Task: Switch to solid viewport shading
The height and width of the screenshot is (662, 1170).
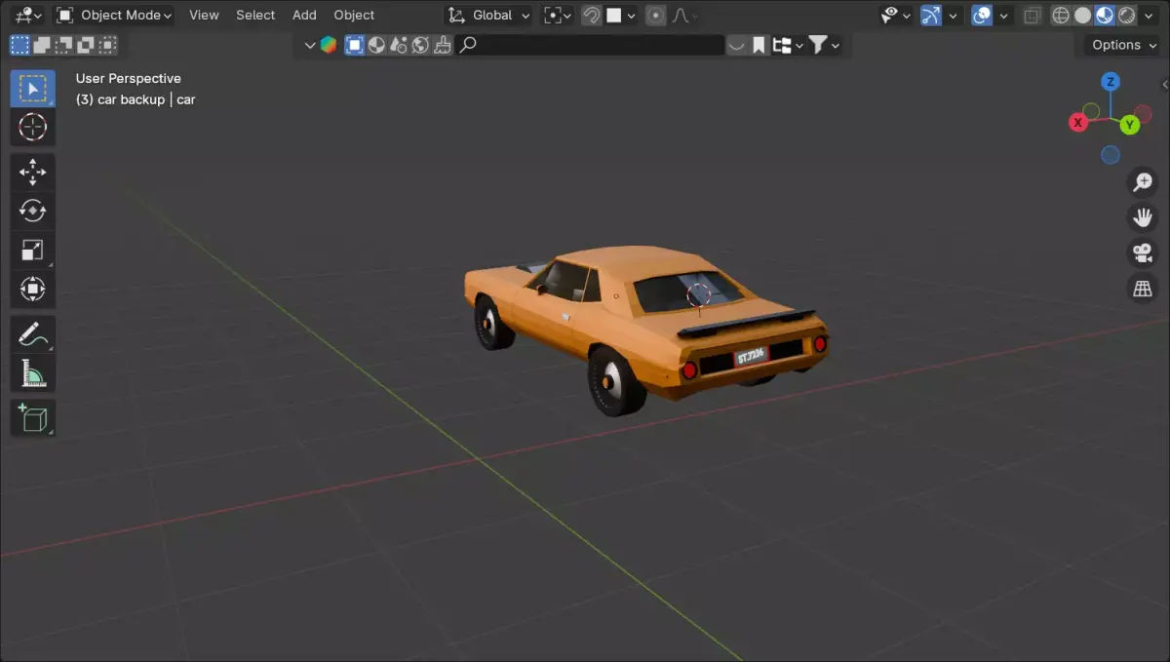Action: 1082,16
